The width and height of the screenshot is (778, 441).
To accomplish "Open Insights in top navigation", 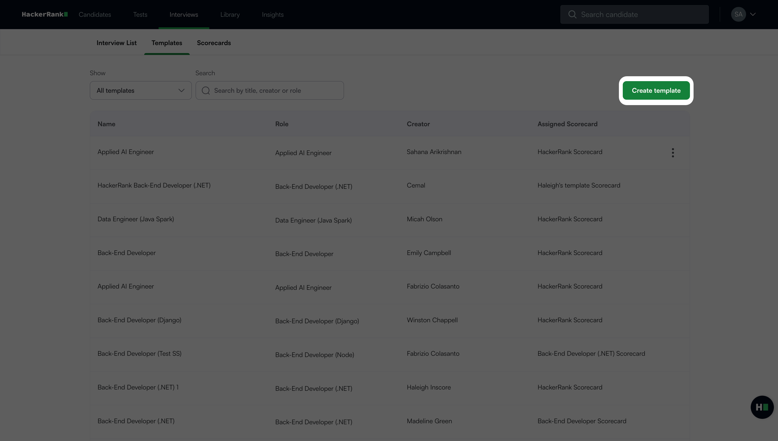I will 272,14.
